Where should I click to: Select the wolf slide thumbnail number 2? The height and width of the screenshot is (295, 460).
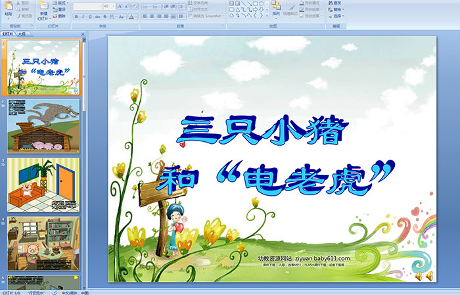[x=43, y=125]
